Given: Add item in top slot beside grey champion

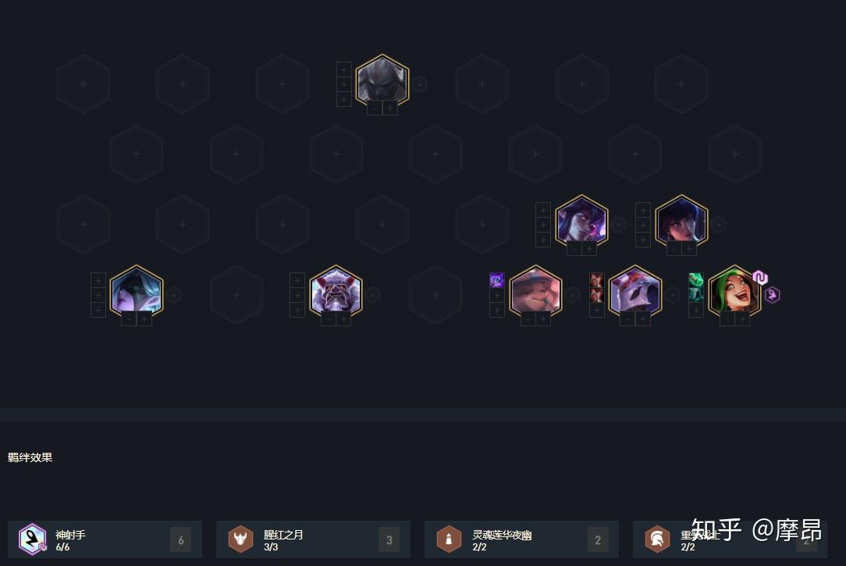Looking at the screenshot, I should [344, 69].
